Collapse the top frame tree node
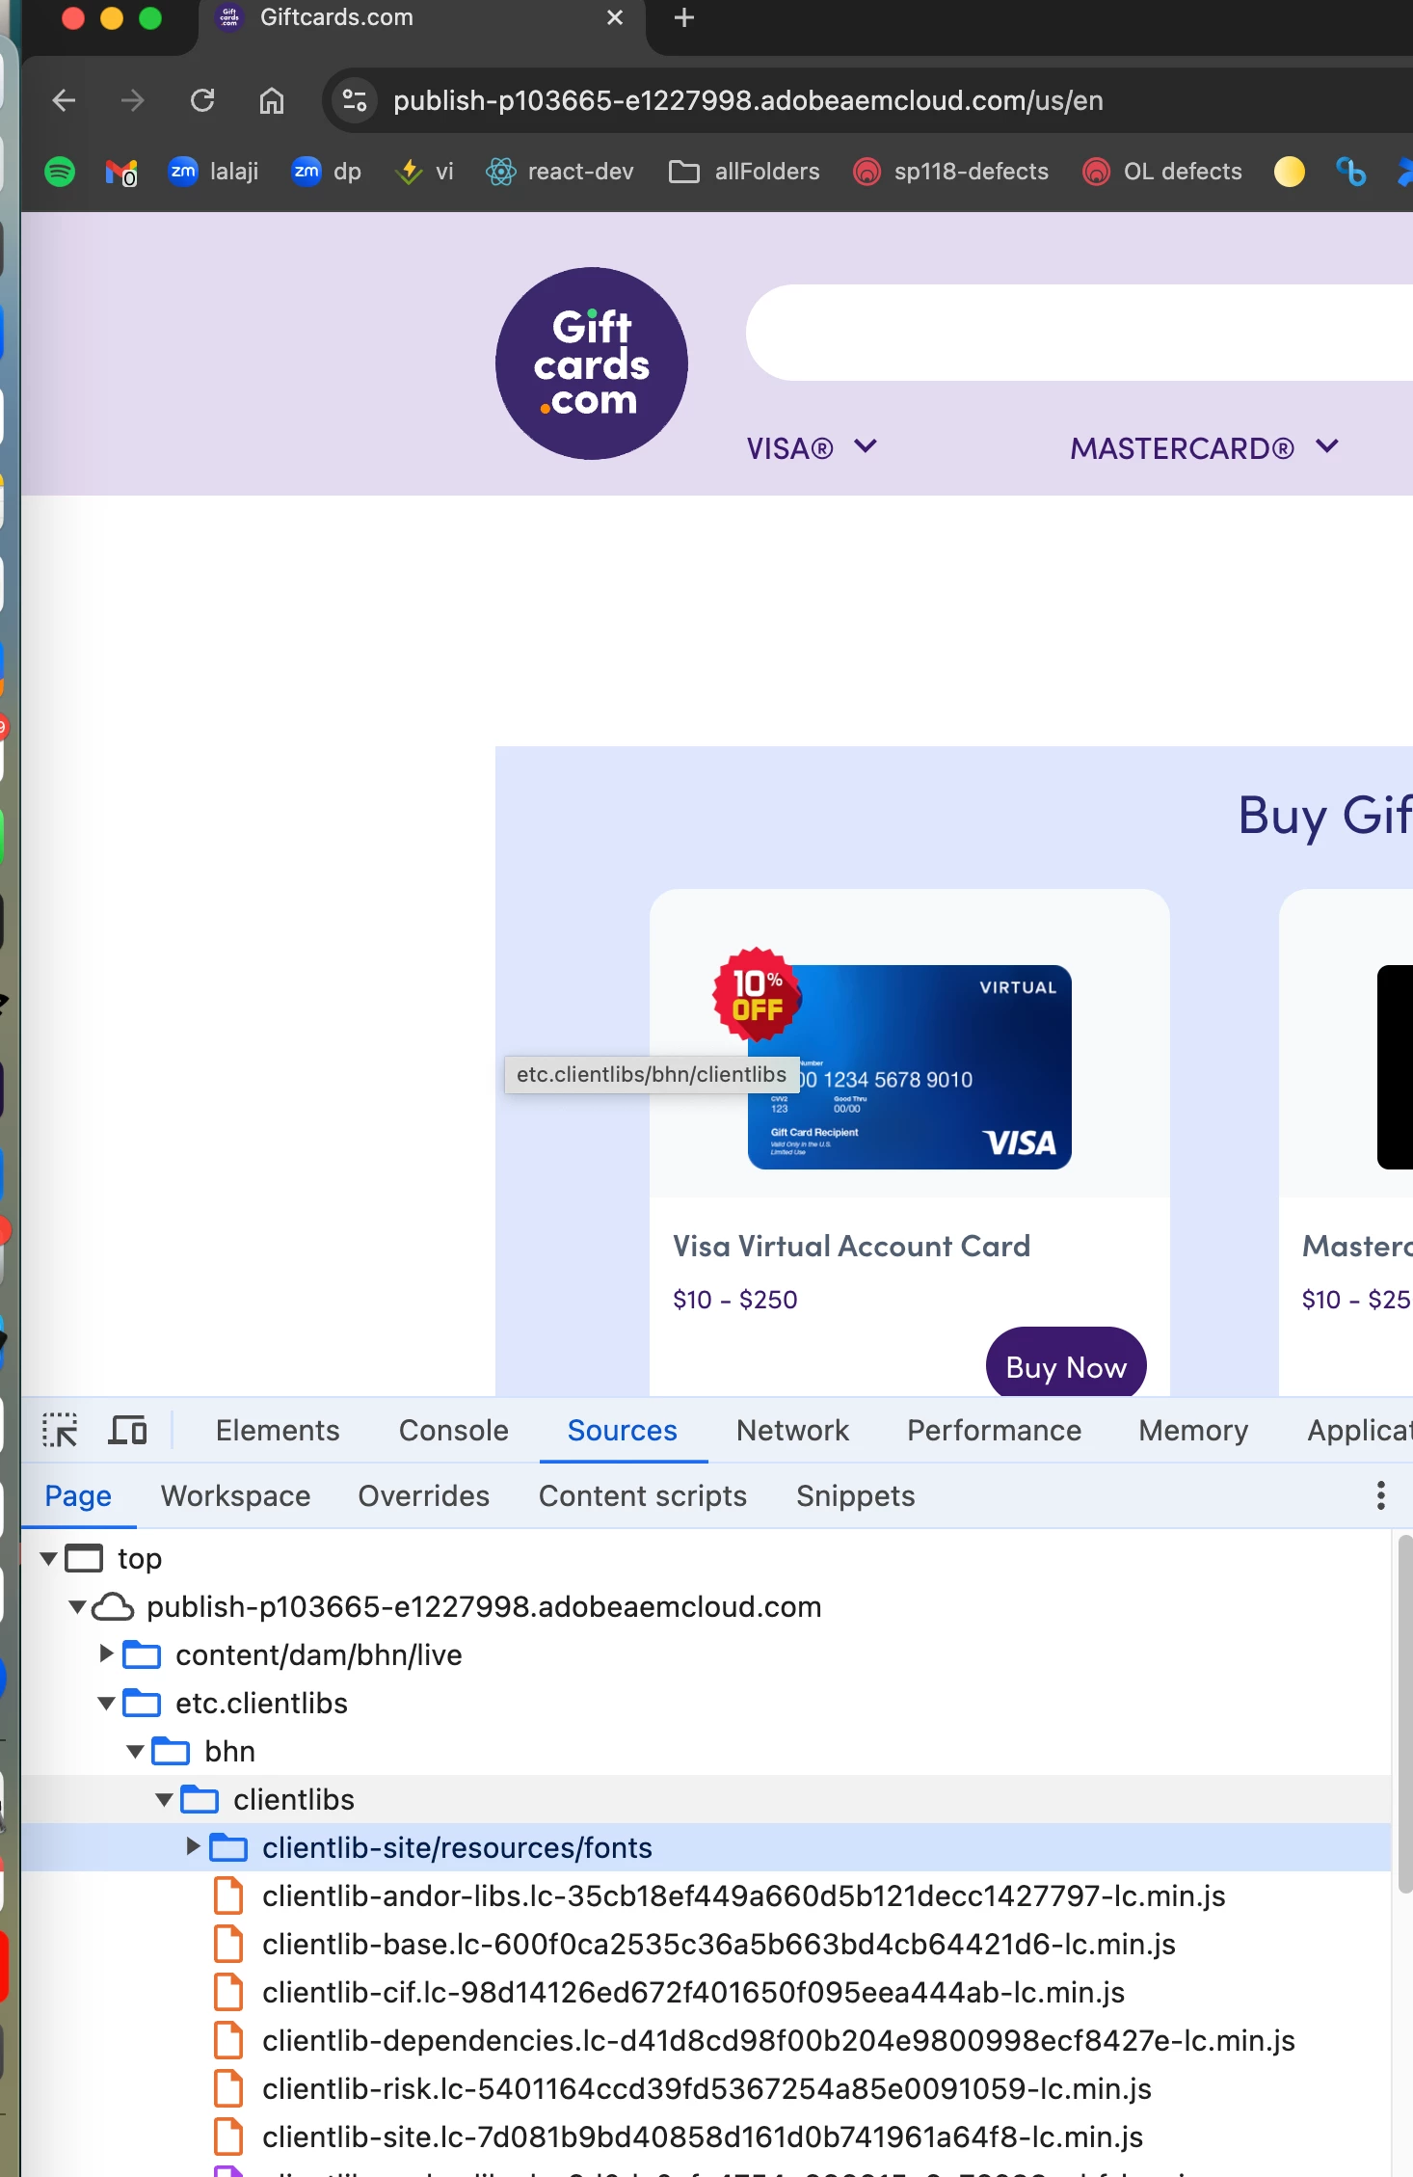This screenshot has width=1413, height=2177. pos(48,1558)
